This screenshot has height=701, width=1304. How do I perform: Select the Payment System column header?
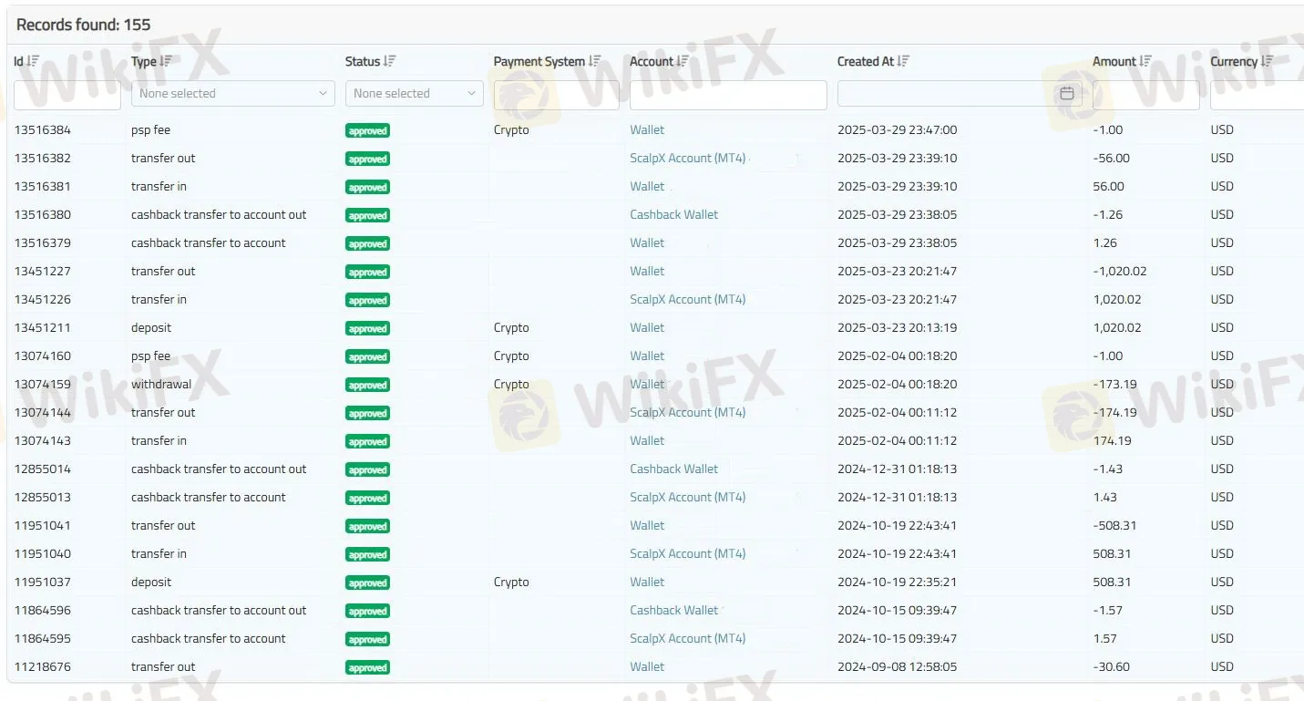pyautogui.click(x=539, y=61)
